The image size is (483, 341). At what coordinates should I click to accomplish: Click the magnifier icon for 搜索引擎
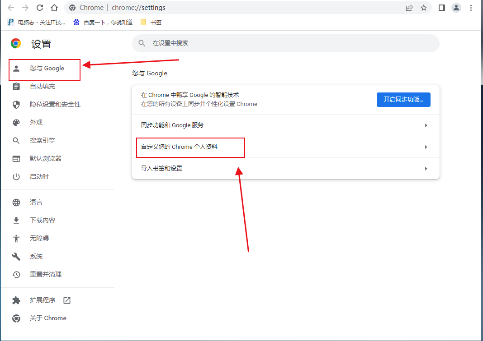tap(16, 141)
